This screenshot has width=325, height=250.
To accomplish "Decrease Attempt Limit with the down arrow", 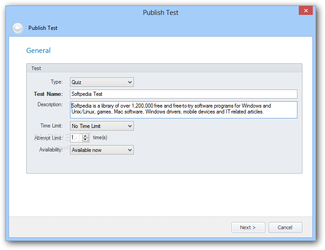I will (85, 140).
